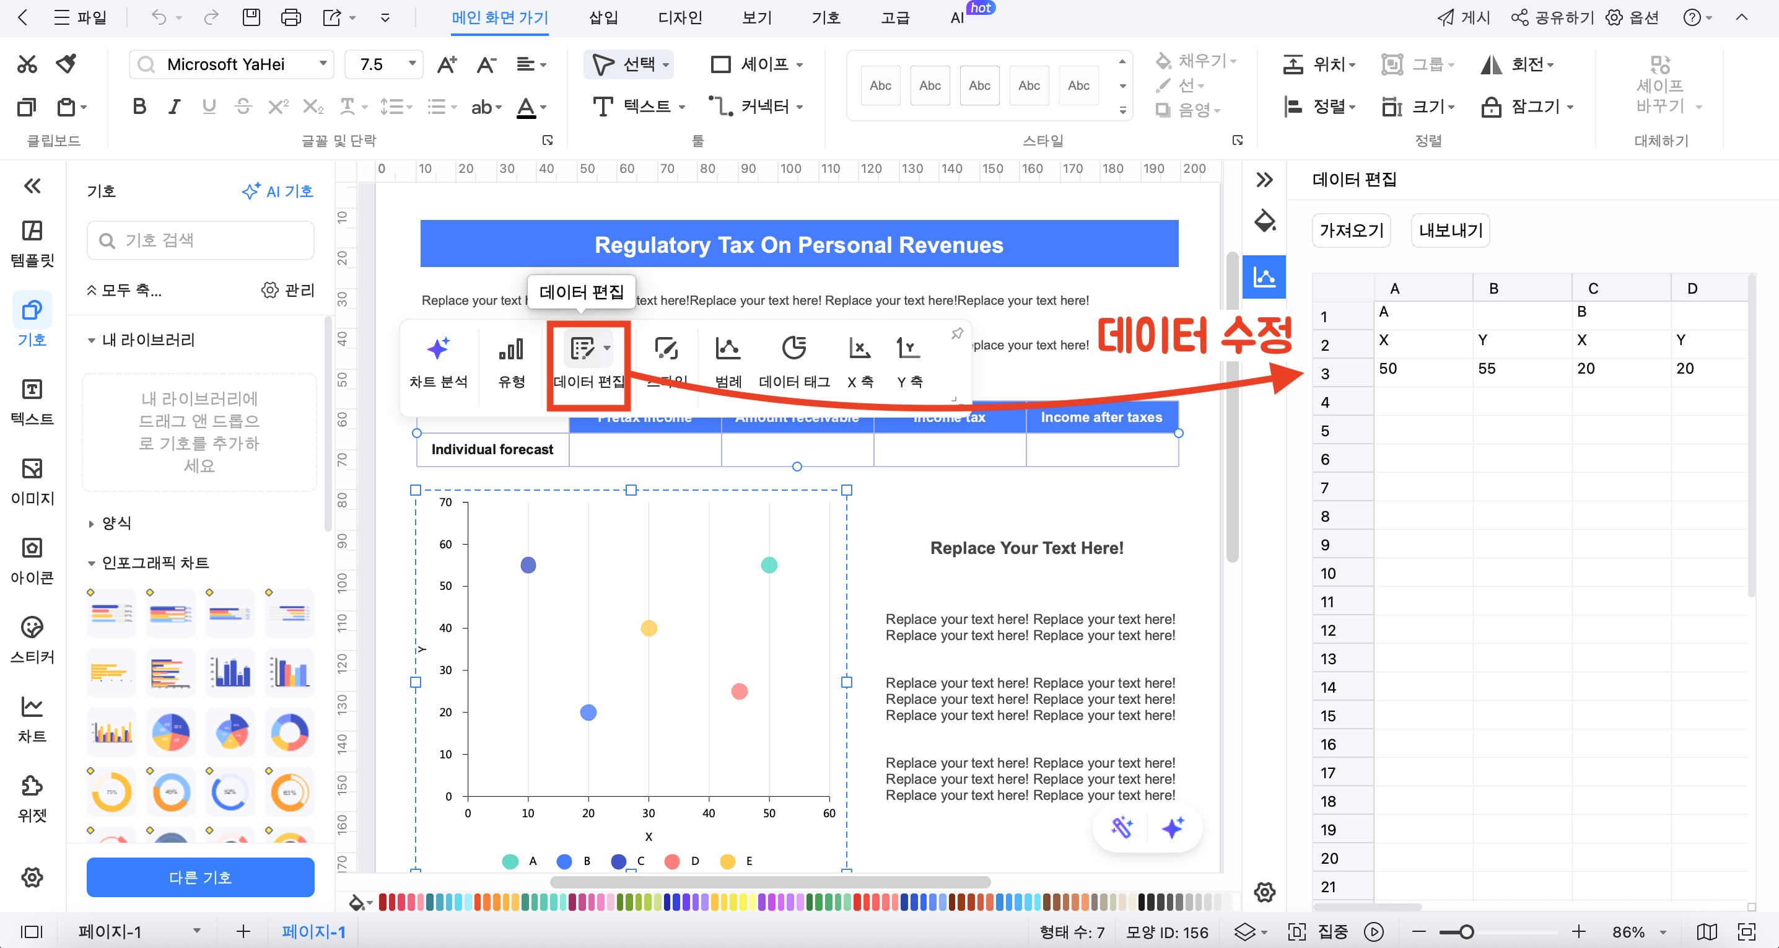Screen dimensions: 1779x948
Task: Open the 디자인 ribbon tab
Action: tap(680, 17)
